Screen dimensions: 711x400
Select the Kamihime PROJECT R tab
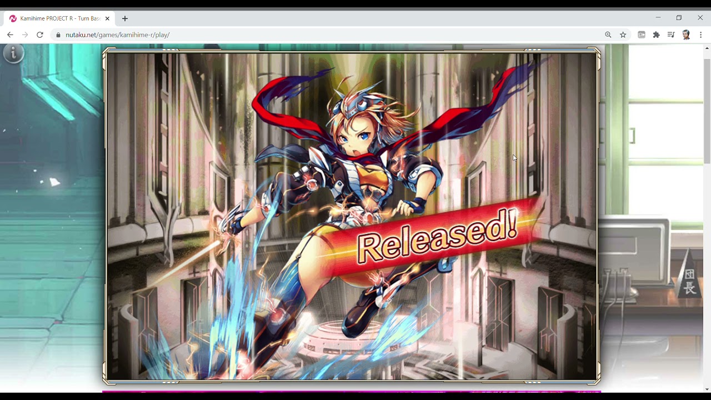[60, 18]
